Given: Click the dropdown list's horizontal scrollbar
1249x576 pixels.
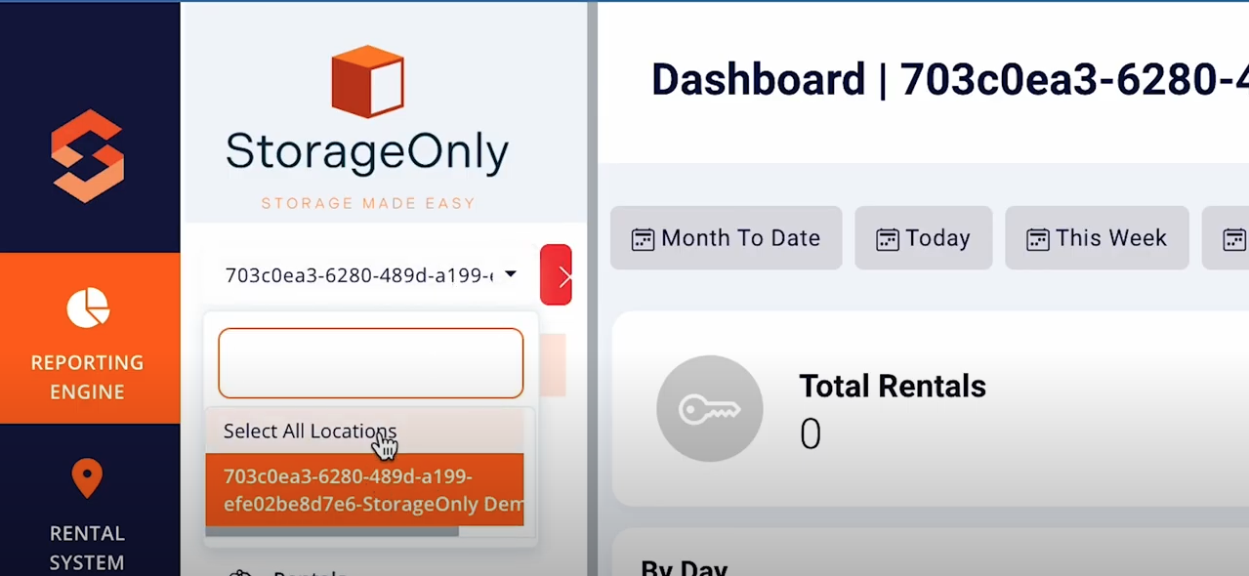Looking at the screenshot, I should point(332,531).
